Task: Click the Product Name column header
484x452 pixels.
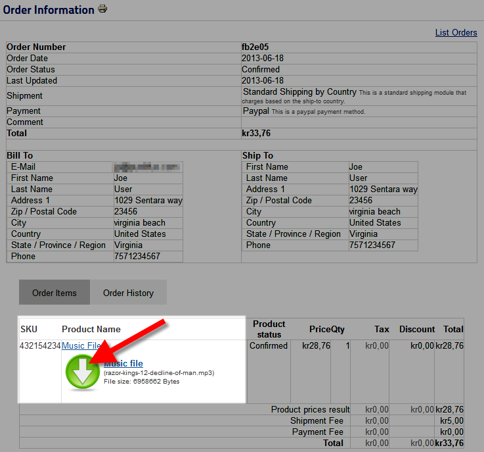Action: pyautogui.click(x=91, y=329)
